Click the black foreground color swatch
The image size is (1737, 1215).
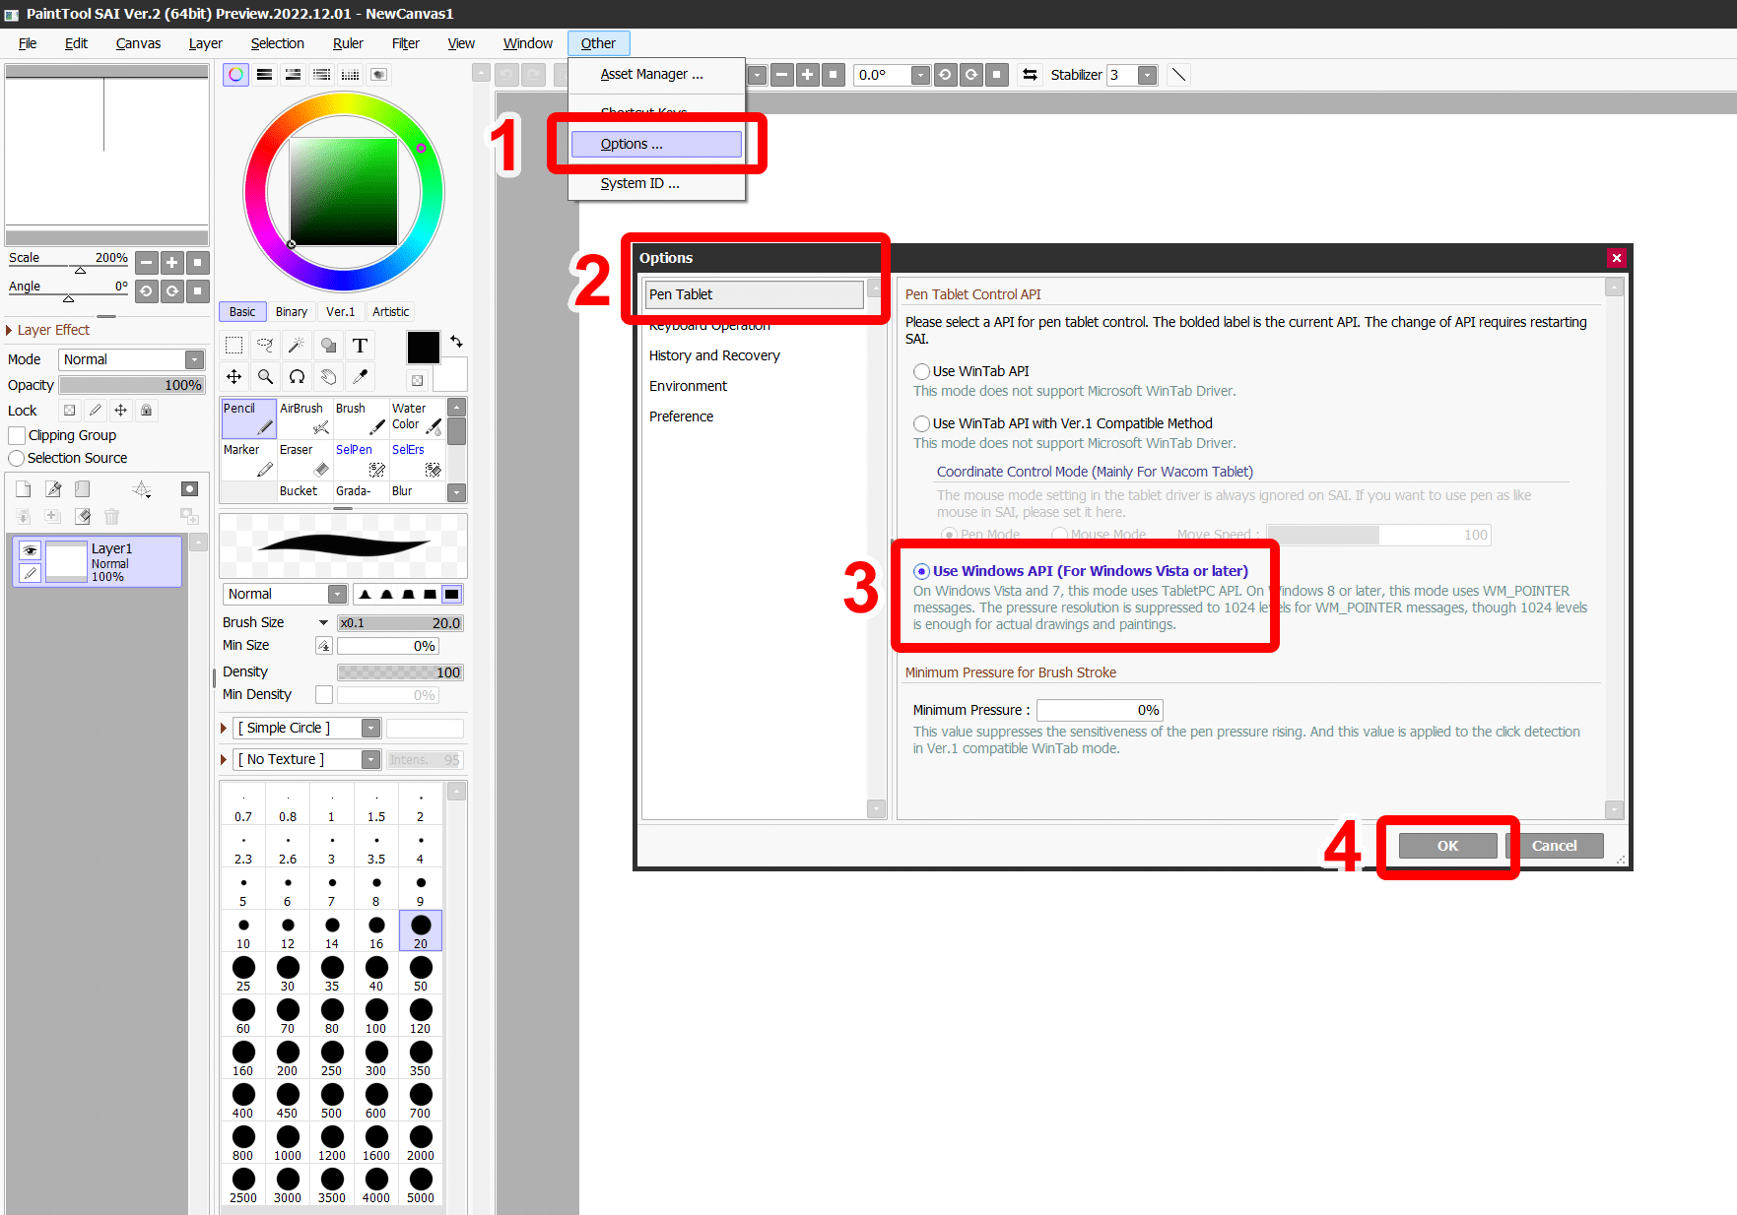tap(423, 348)
